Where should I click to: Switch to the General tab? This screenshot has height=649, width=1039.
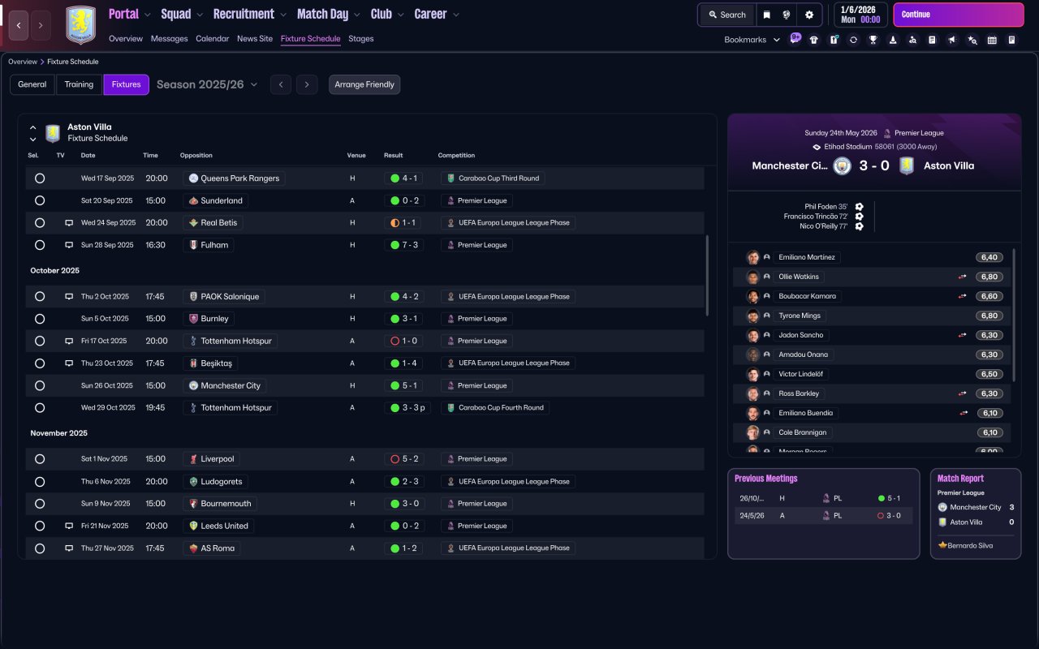coord(32,84)
